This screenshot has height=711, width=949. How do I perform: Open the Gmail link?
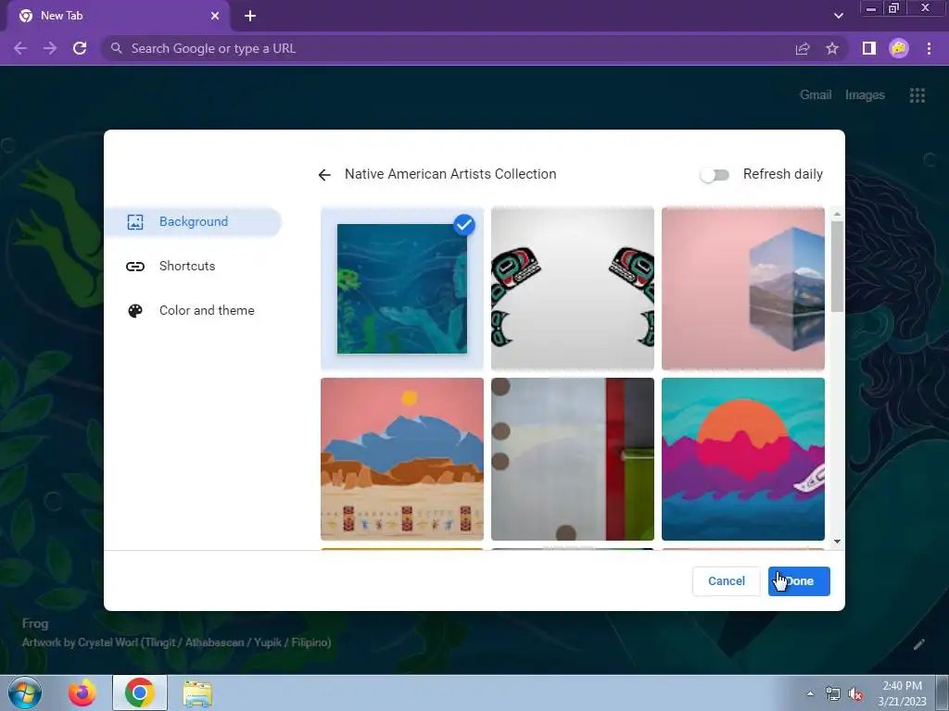tap(816, 95)
